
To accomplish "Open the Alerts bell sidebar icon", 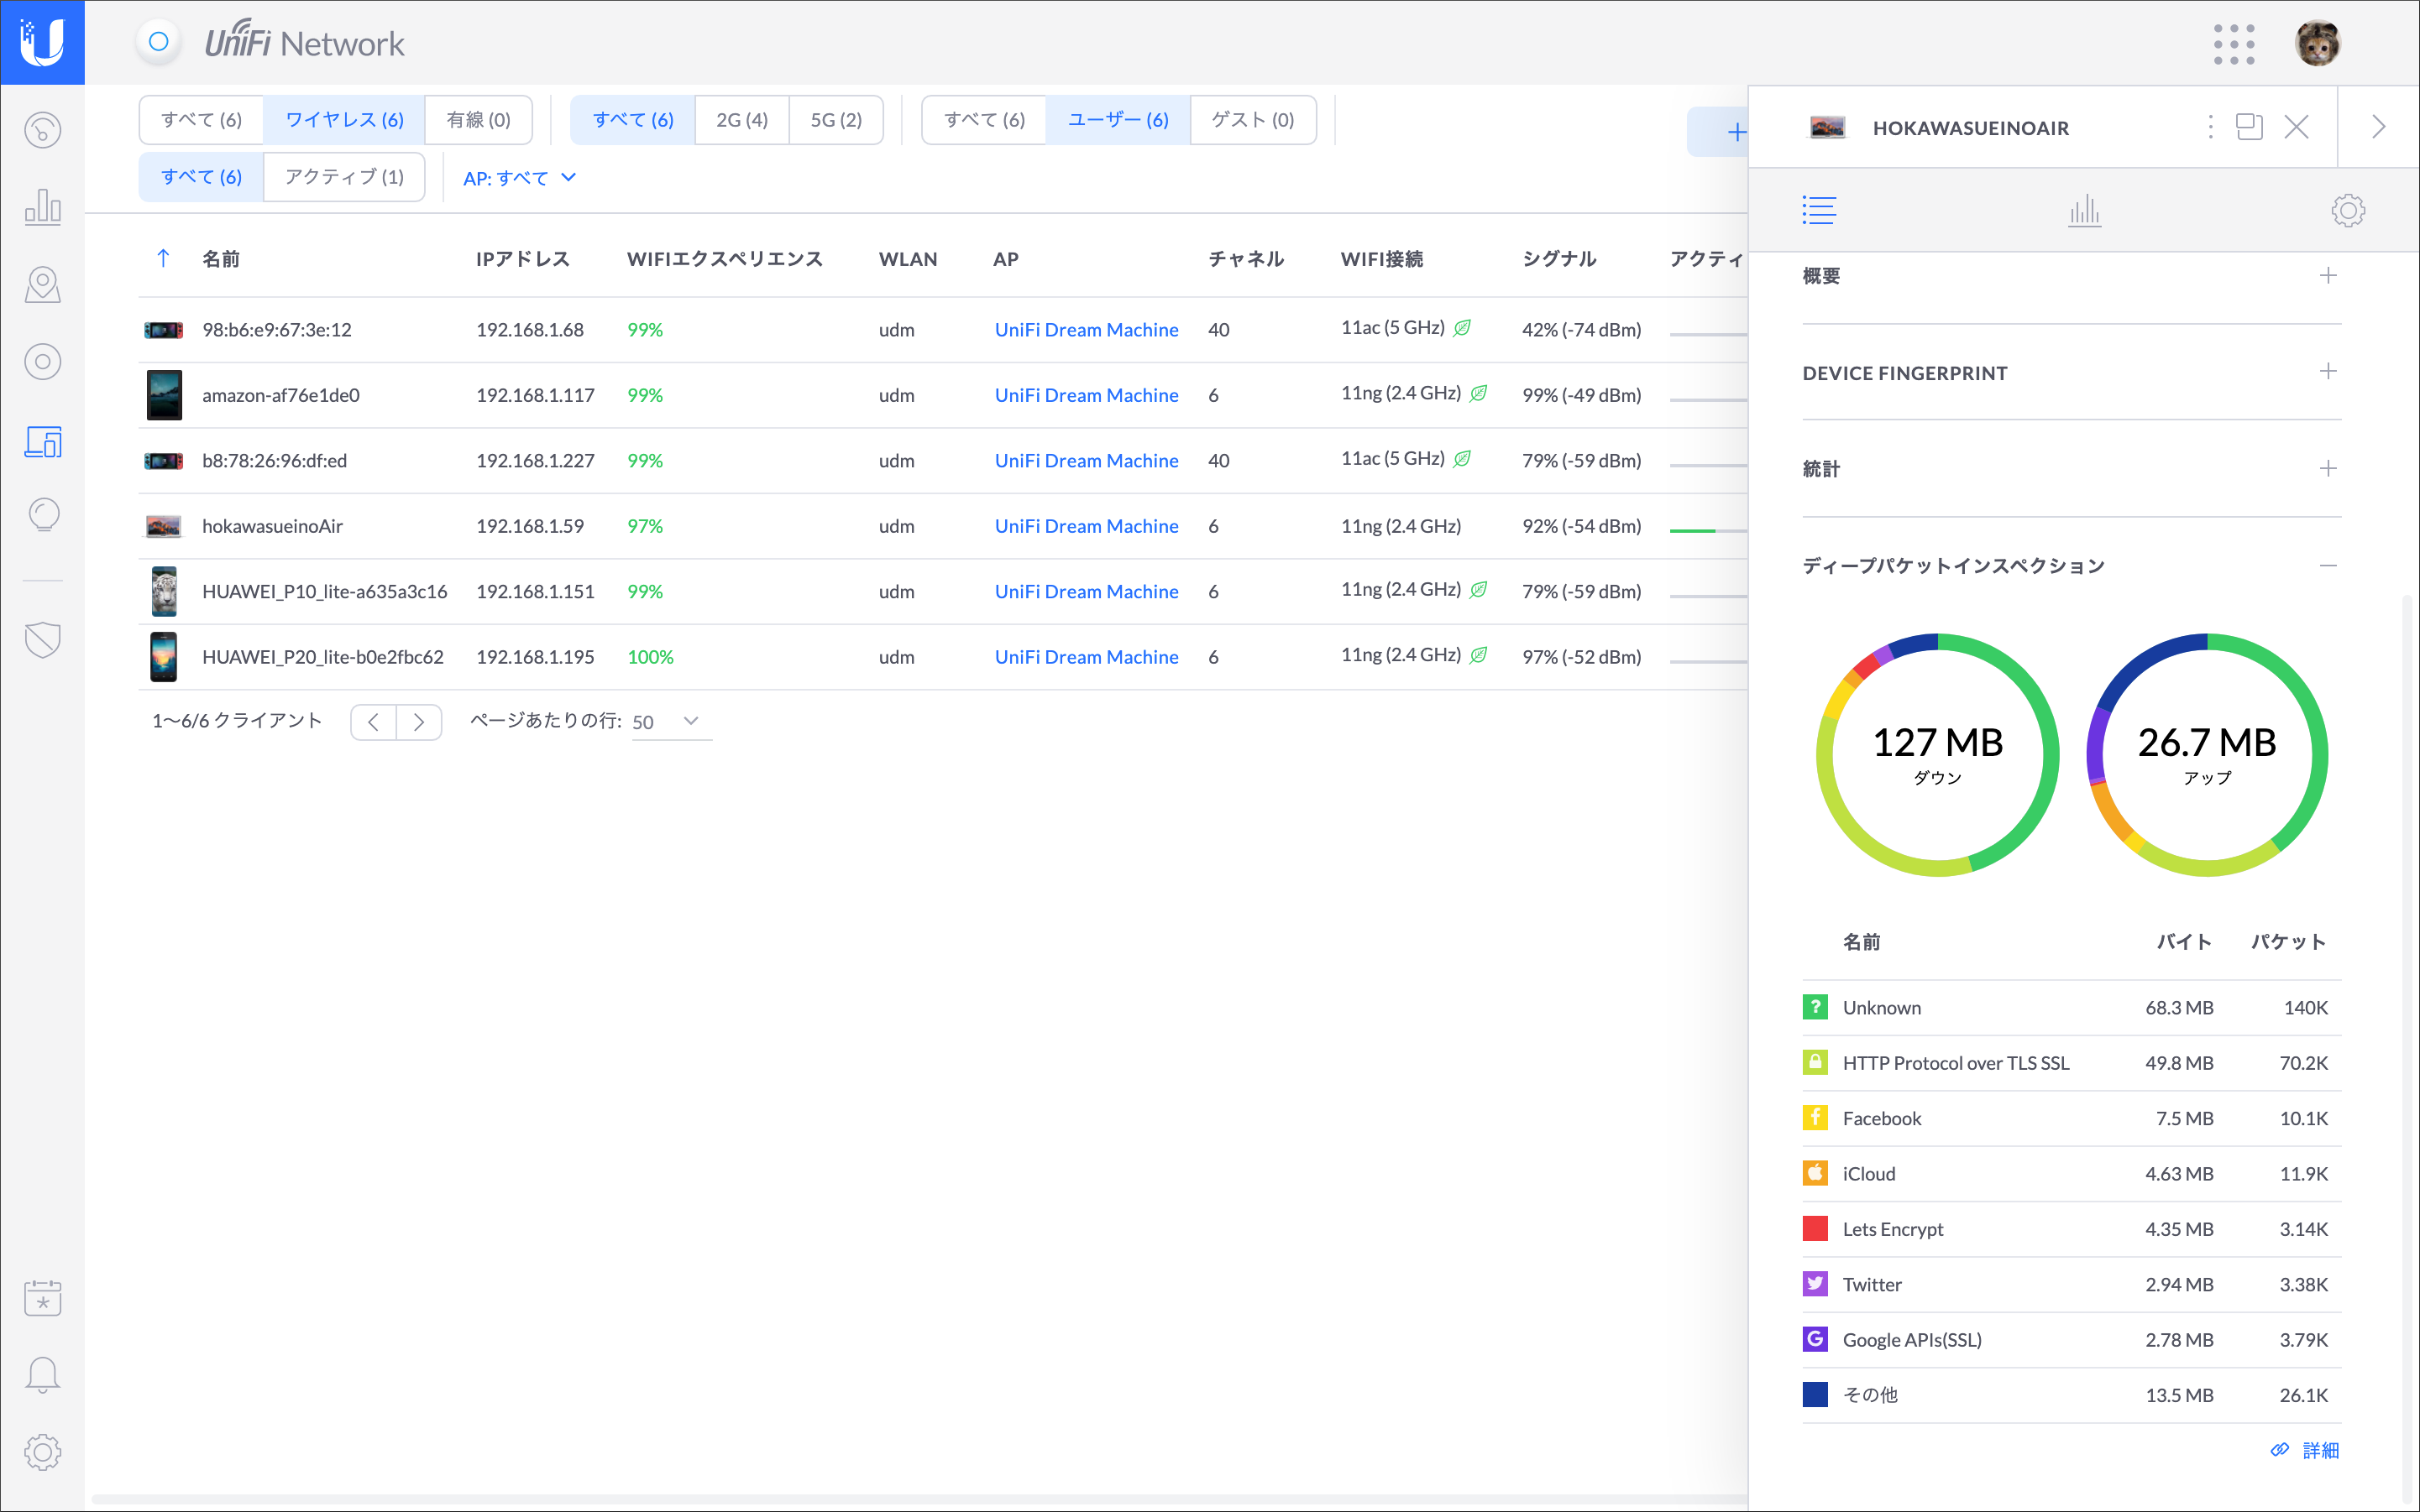I will click(x=42, y=1375).
